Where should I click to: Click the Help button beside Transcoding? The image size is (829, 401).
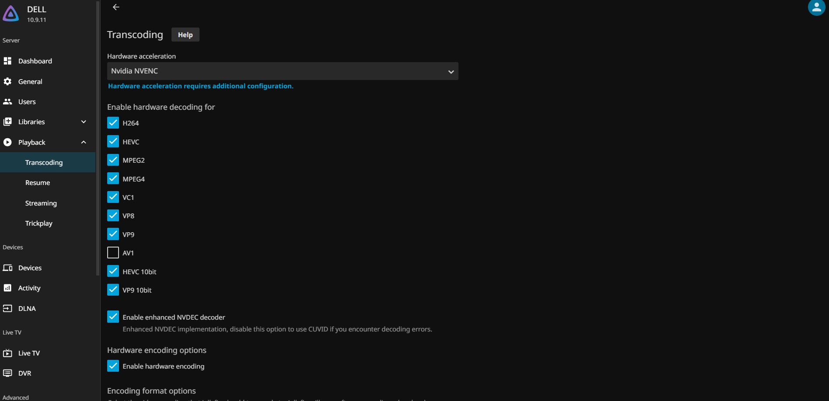[185, 35]
